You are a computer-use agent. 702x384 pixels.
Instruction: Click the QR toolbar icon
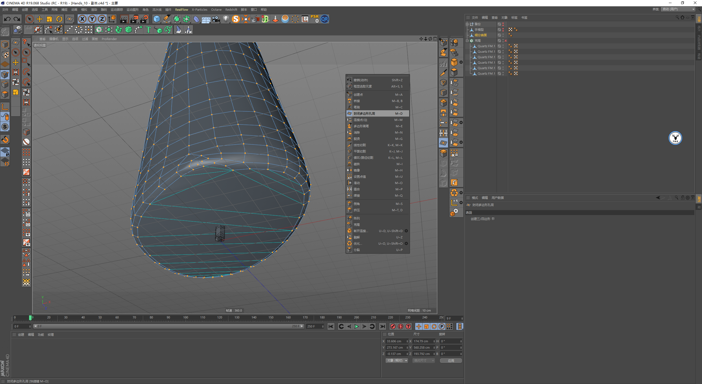pyautogui.click(x=325, y=19)
